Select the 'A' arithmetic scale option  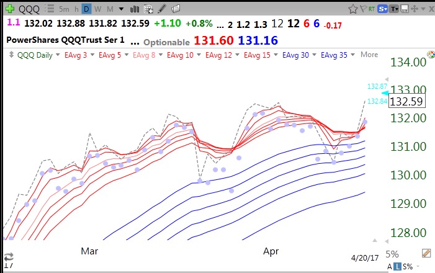(x=390, y=267)
